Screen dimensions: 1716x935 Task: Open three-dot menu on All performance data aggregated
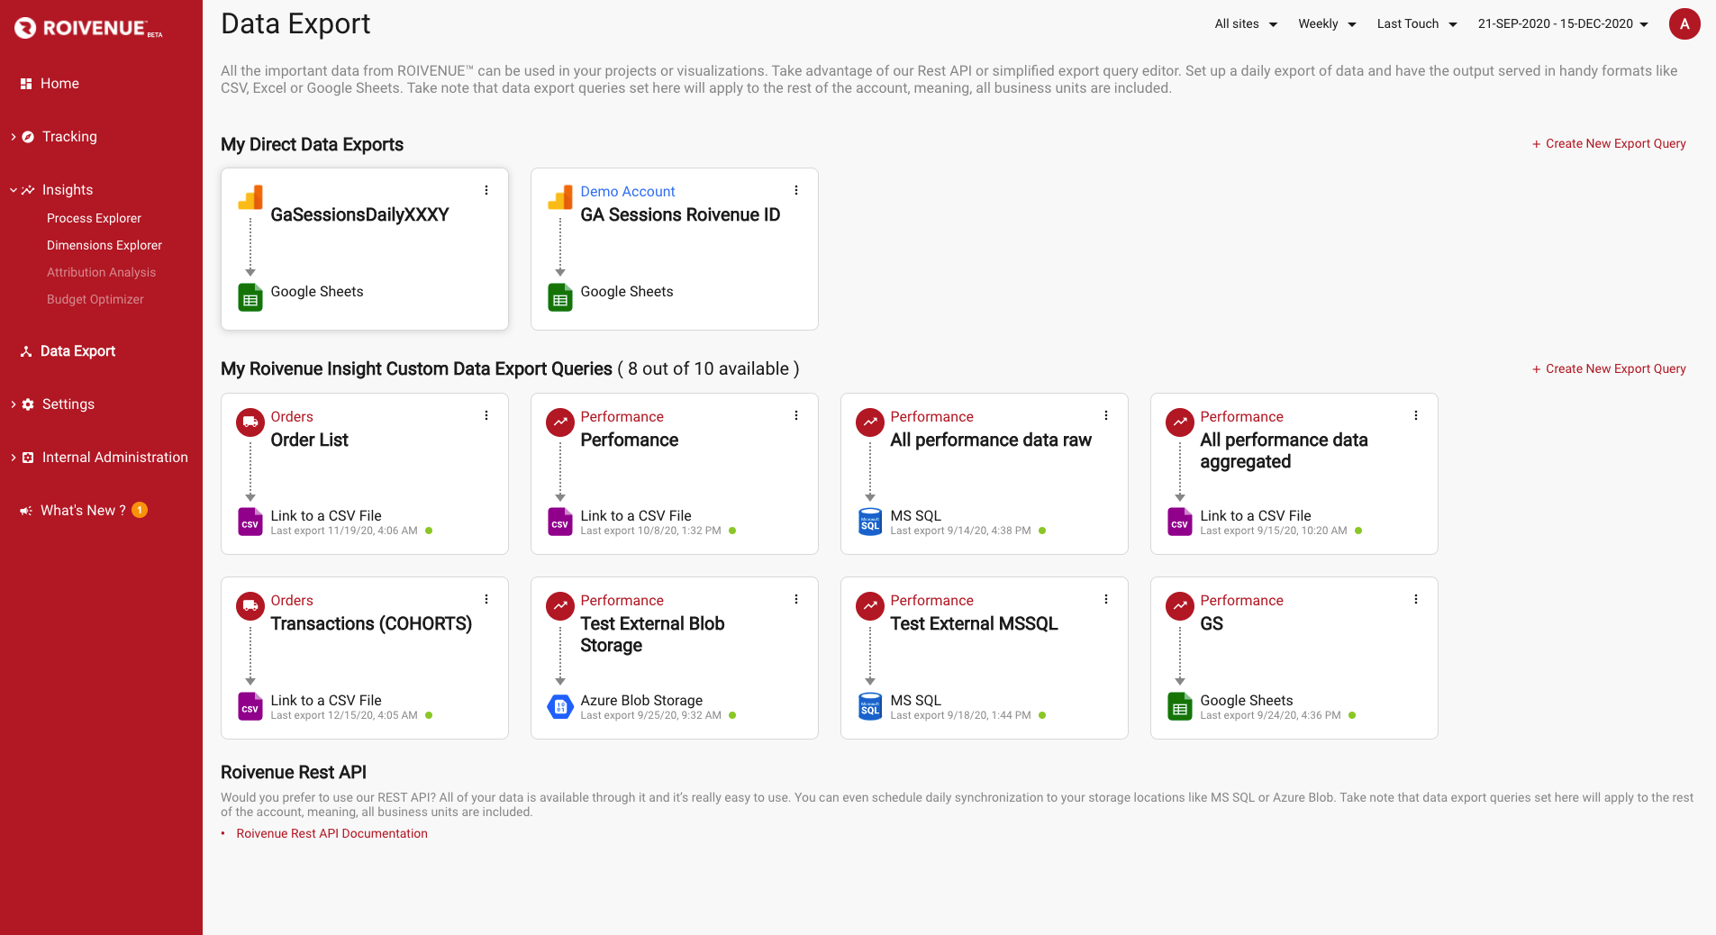1416,415
